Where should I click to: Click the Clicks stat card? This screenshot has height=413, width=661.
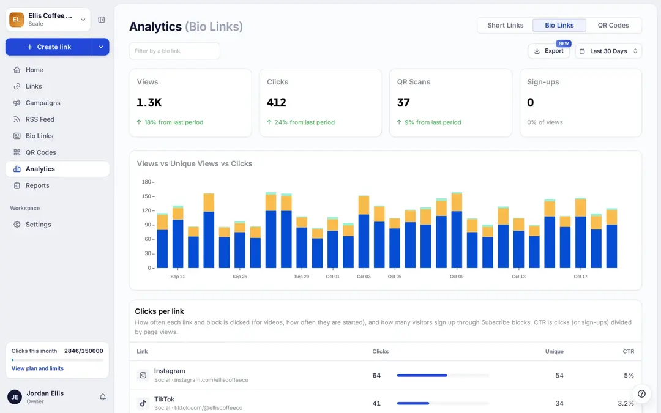pyautogui.click(x=320, y=103)
